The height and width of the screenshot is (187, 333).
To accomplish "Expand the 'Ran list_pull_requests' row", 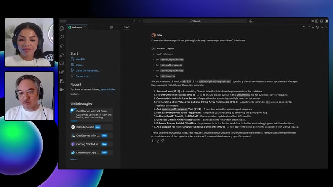I will click(167, 65).
